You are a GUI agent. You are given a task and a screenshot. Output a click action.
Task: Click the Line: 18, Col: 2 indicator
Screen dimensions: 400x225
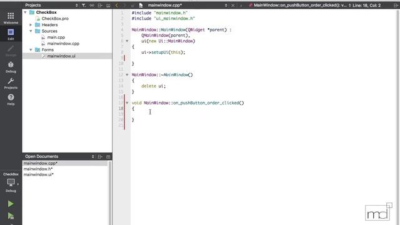click(367, 5)
